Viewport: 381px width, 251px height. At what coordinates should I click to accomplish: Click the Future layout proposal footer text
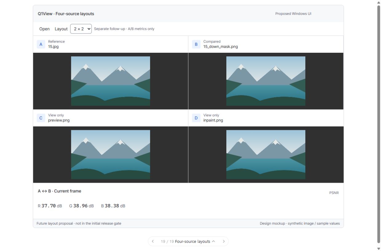point(79,223)
